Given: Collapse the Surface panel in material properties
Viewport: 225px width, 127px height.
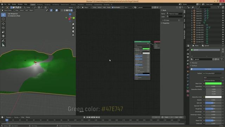Looking at the screenshot, I should [x=194, y=66].
